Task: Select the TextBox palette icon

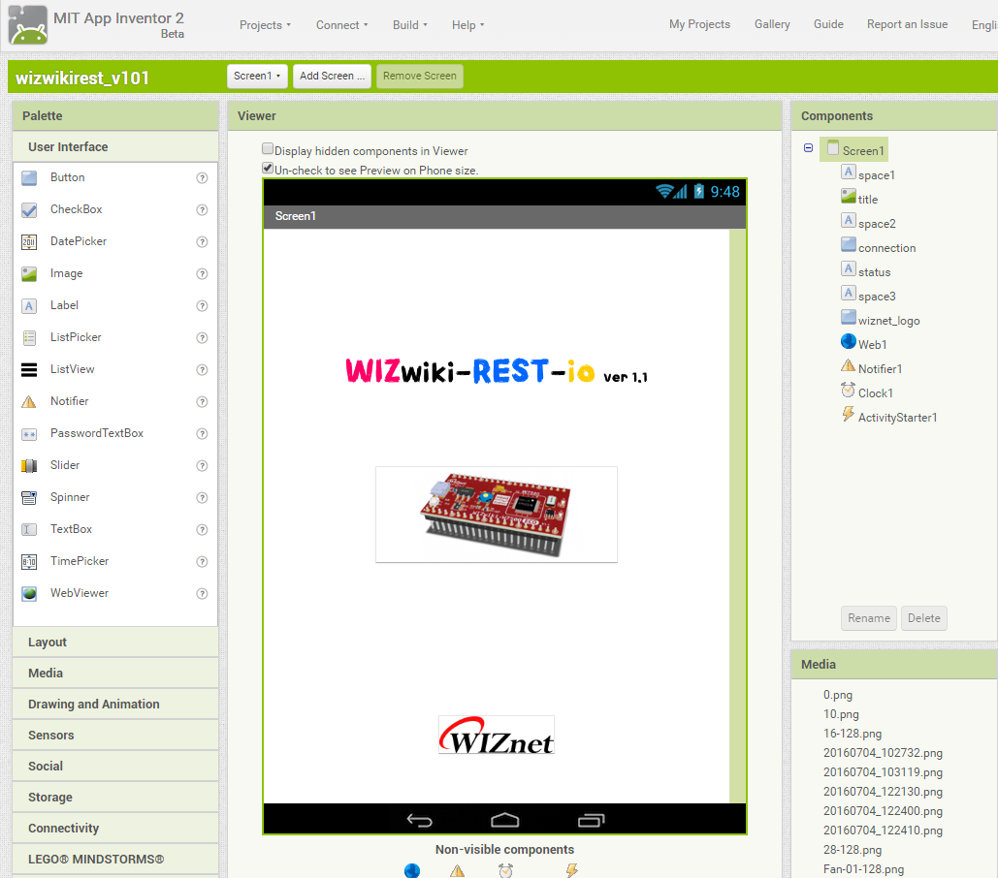Action: [x=29, y=529]
